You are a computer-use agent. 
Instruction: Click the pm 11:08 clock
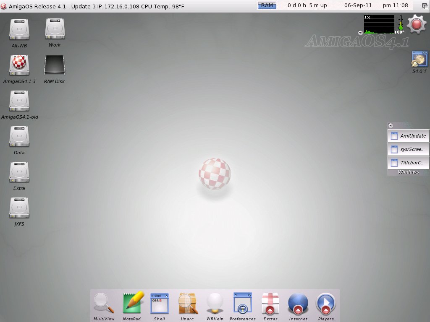(395, 5)
